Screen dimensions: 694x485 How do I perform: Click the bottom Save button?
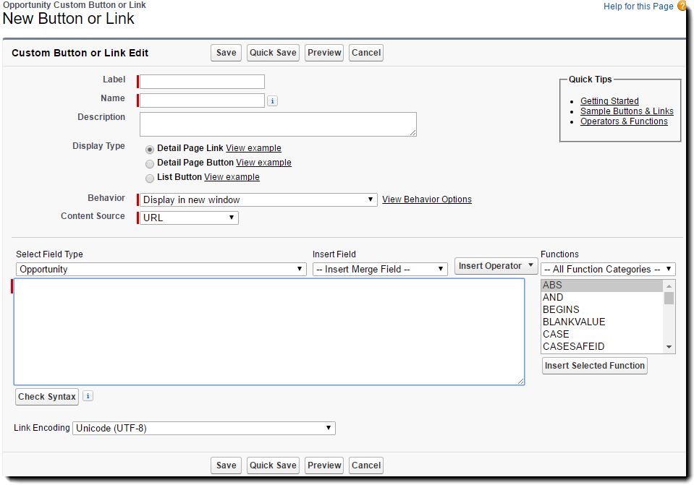(x=227, y=465)
